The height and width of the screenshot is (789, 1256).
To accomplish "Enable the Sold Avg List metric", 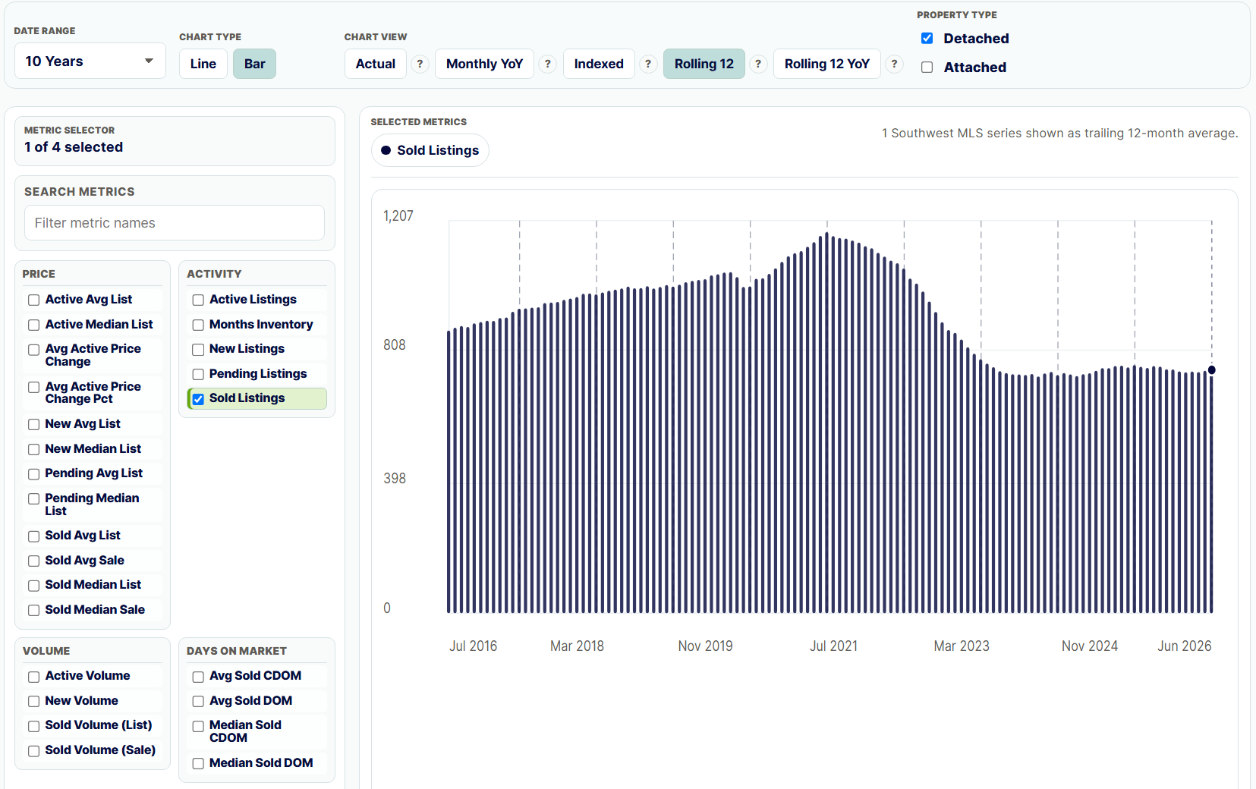I will coord(34,536).
